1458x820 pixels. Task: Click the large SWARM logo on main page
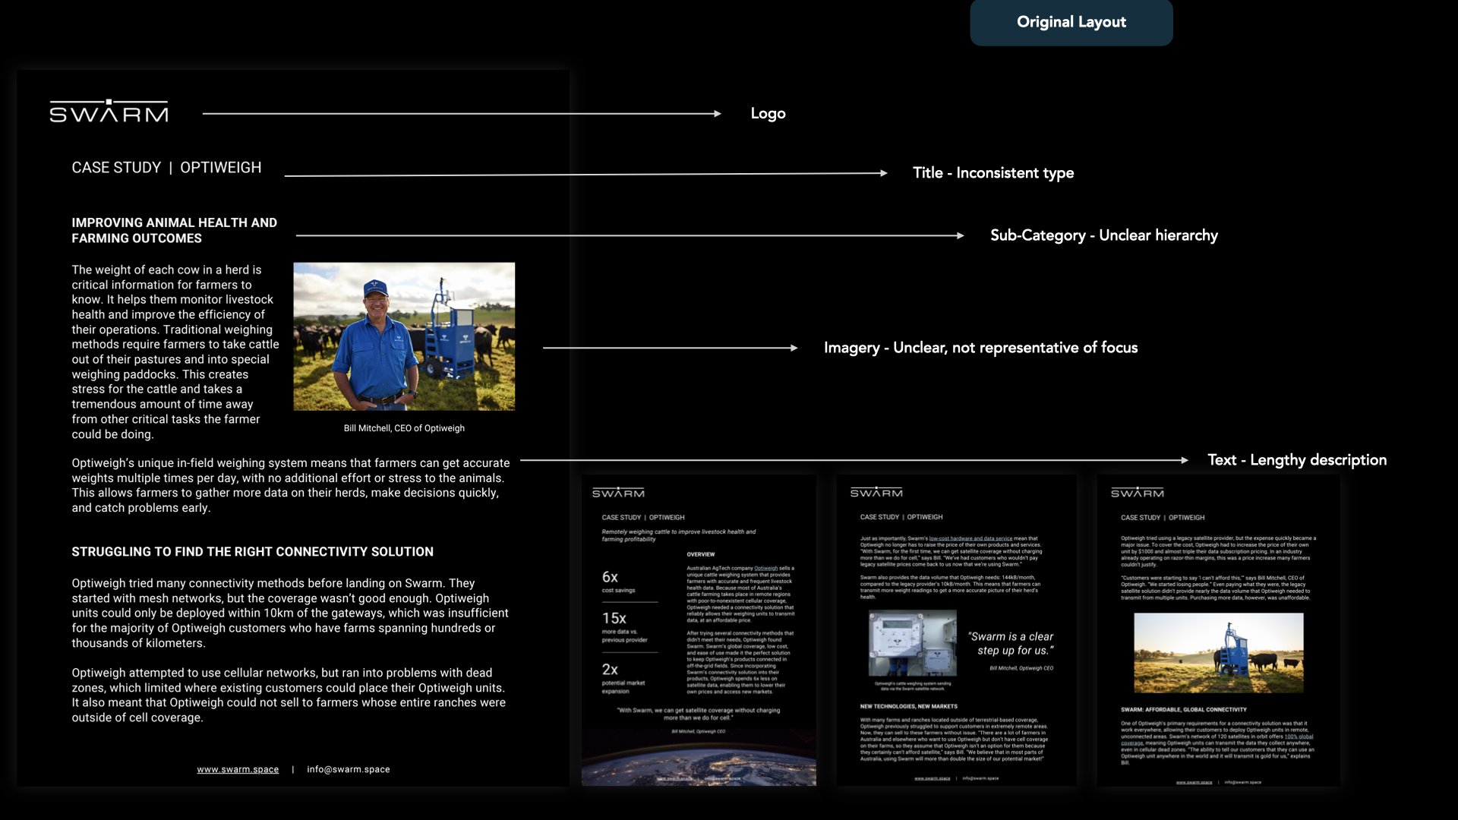tap(109, 111)
